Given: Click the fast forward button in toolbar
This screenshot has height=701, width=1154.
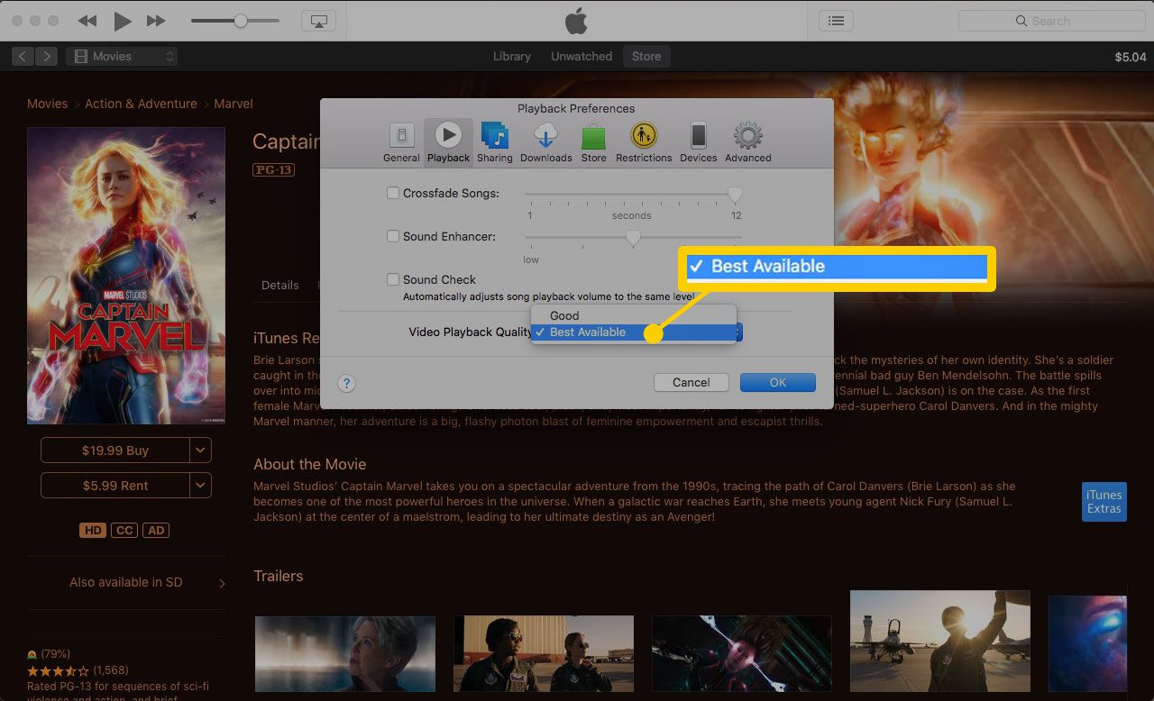Looking at the screenshot, I should (x=156, y=21).
